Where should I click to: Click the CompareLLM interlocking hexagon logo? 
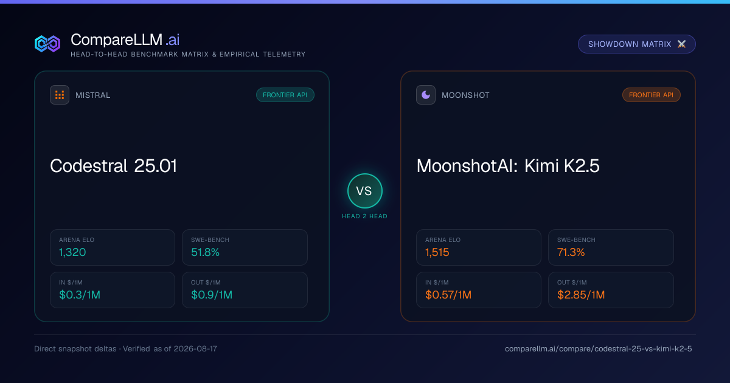[x=47, y=44]
